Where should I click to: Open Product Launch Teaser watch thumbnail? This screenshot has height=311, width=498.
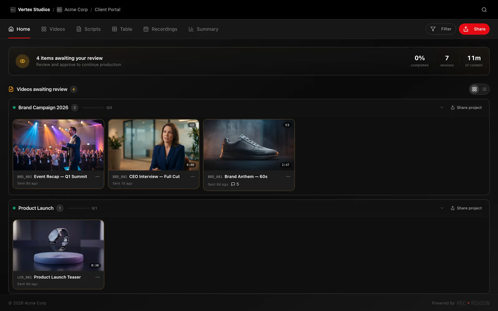[x=59, y=245]
